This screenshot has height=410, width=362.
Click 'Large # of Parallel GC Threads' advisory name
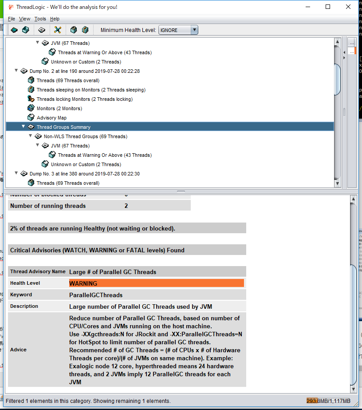point(113,272)
